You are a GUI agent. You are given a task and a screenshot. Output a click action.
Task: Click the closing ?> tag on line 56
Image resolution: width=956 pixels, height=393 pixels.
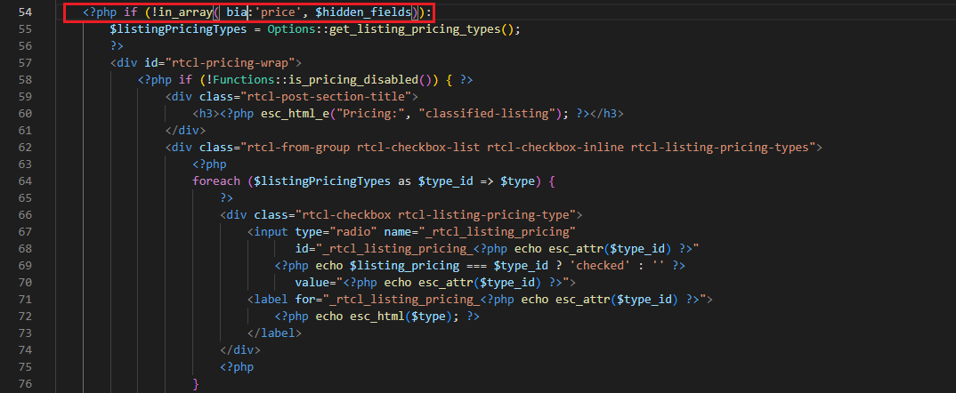pos(117,45)
